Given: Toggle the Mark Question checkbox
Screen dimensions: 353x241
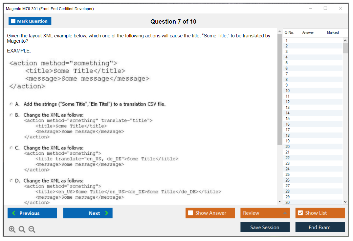Looking at the screenshot, I should click(x=13, y=21).
